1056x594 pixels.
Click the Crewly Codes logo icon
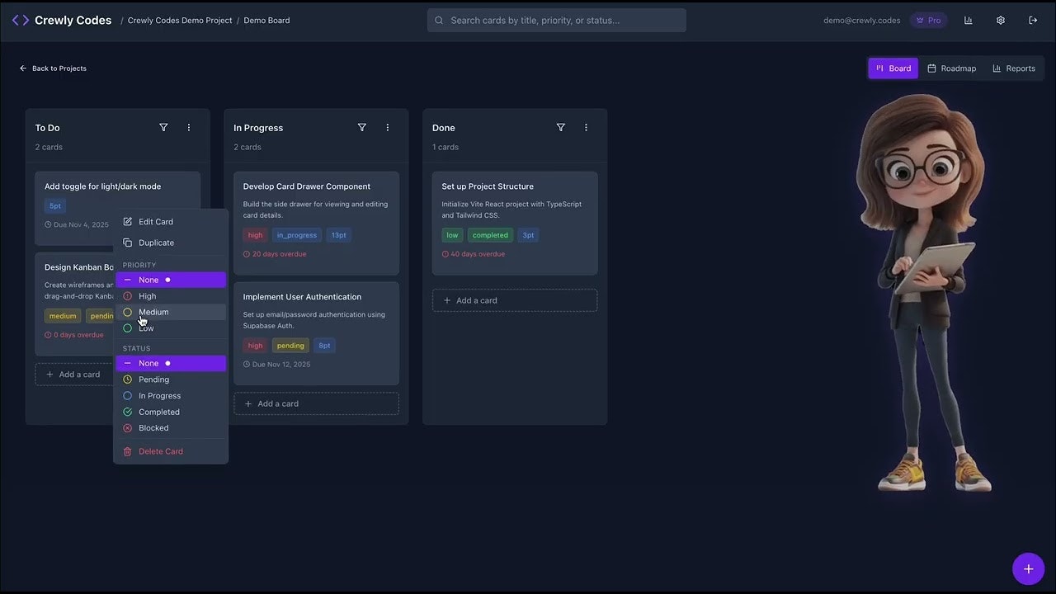(21, 20)
